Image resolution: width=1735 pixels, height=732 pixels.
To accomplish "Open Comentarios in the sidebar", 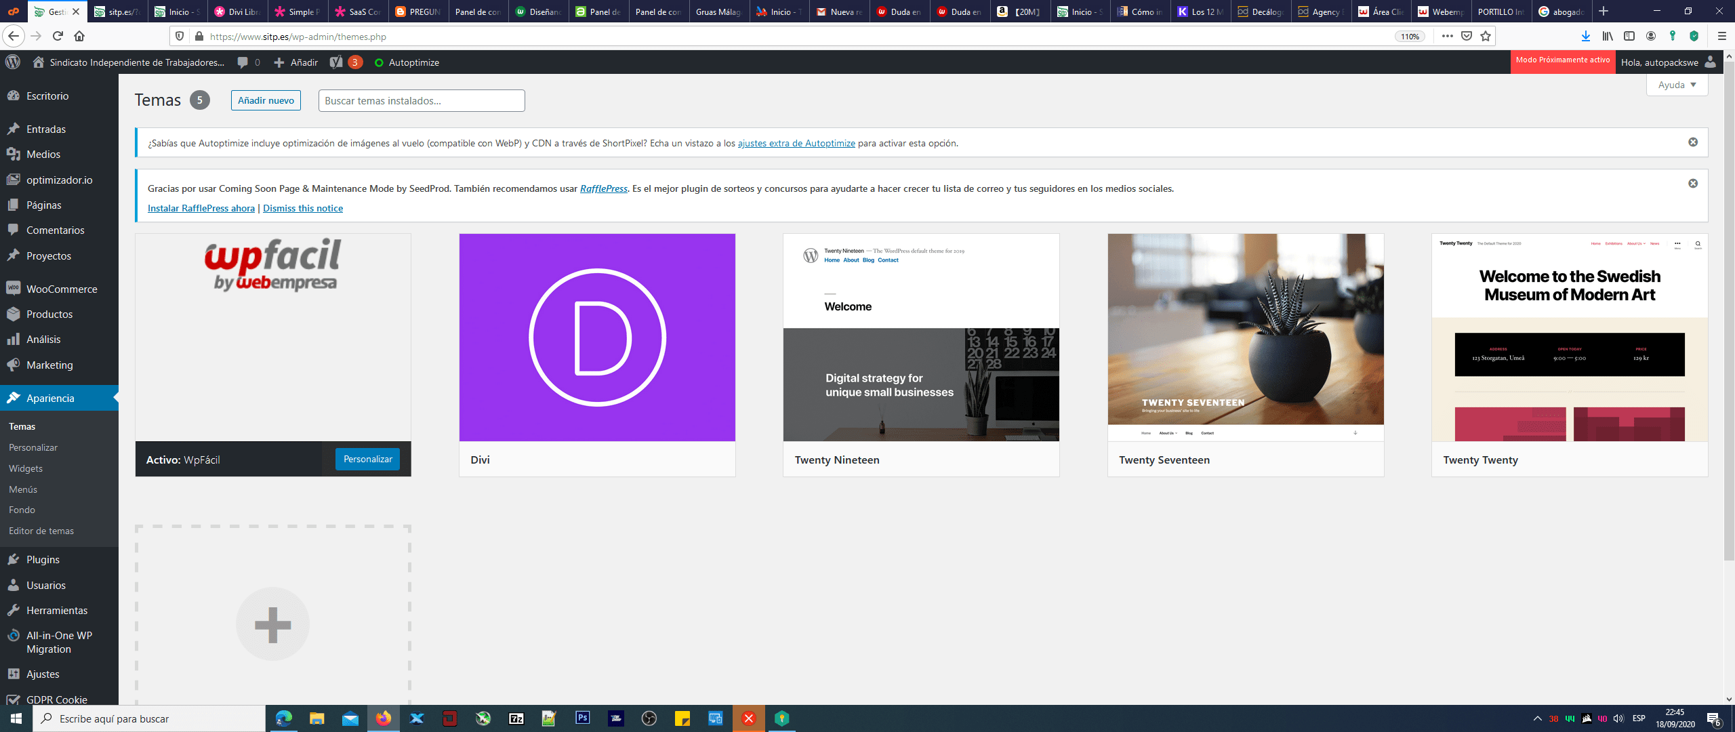I will (59, 230).
